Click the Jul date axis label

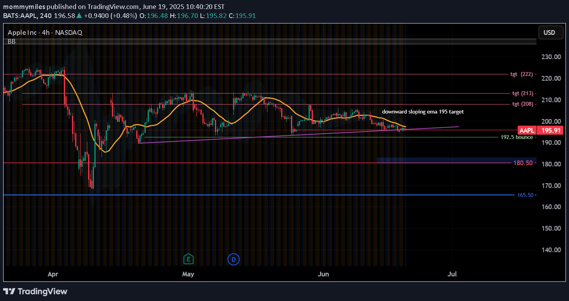452,274
